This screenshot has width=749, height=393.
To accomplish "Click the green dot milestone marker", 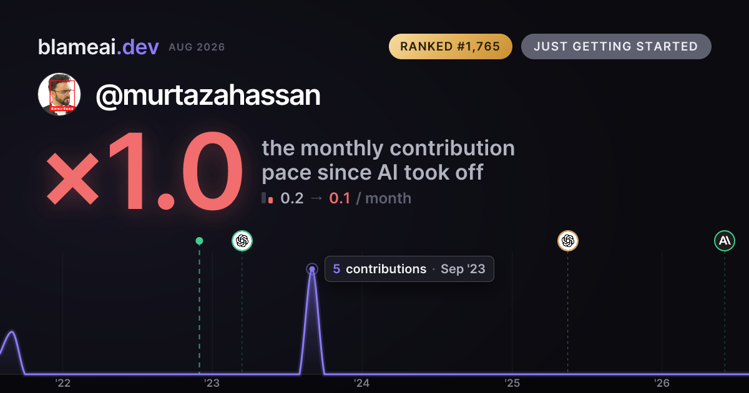I will coord(199,241).
